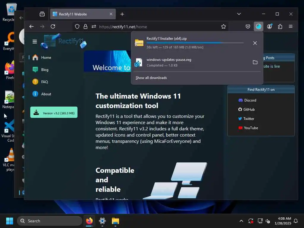304x228 pixels.
Task: Expand the hidden system tray icons chevron
Action: coord(241,221)
